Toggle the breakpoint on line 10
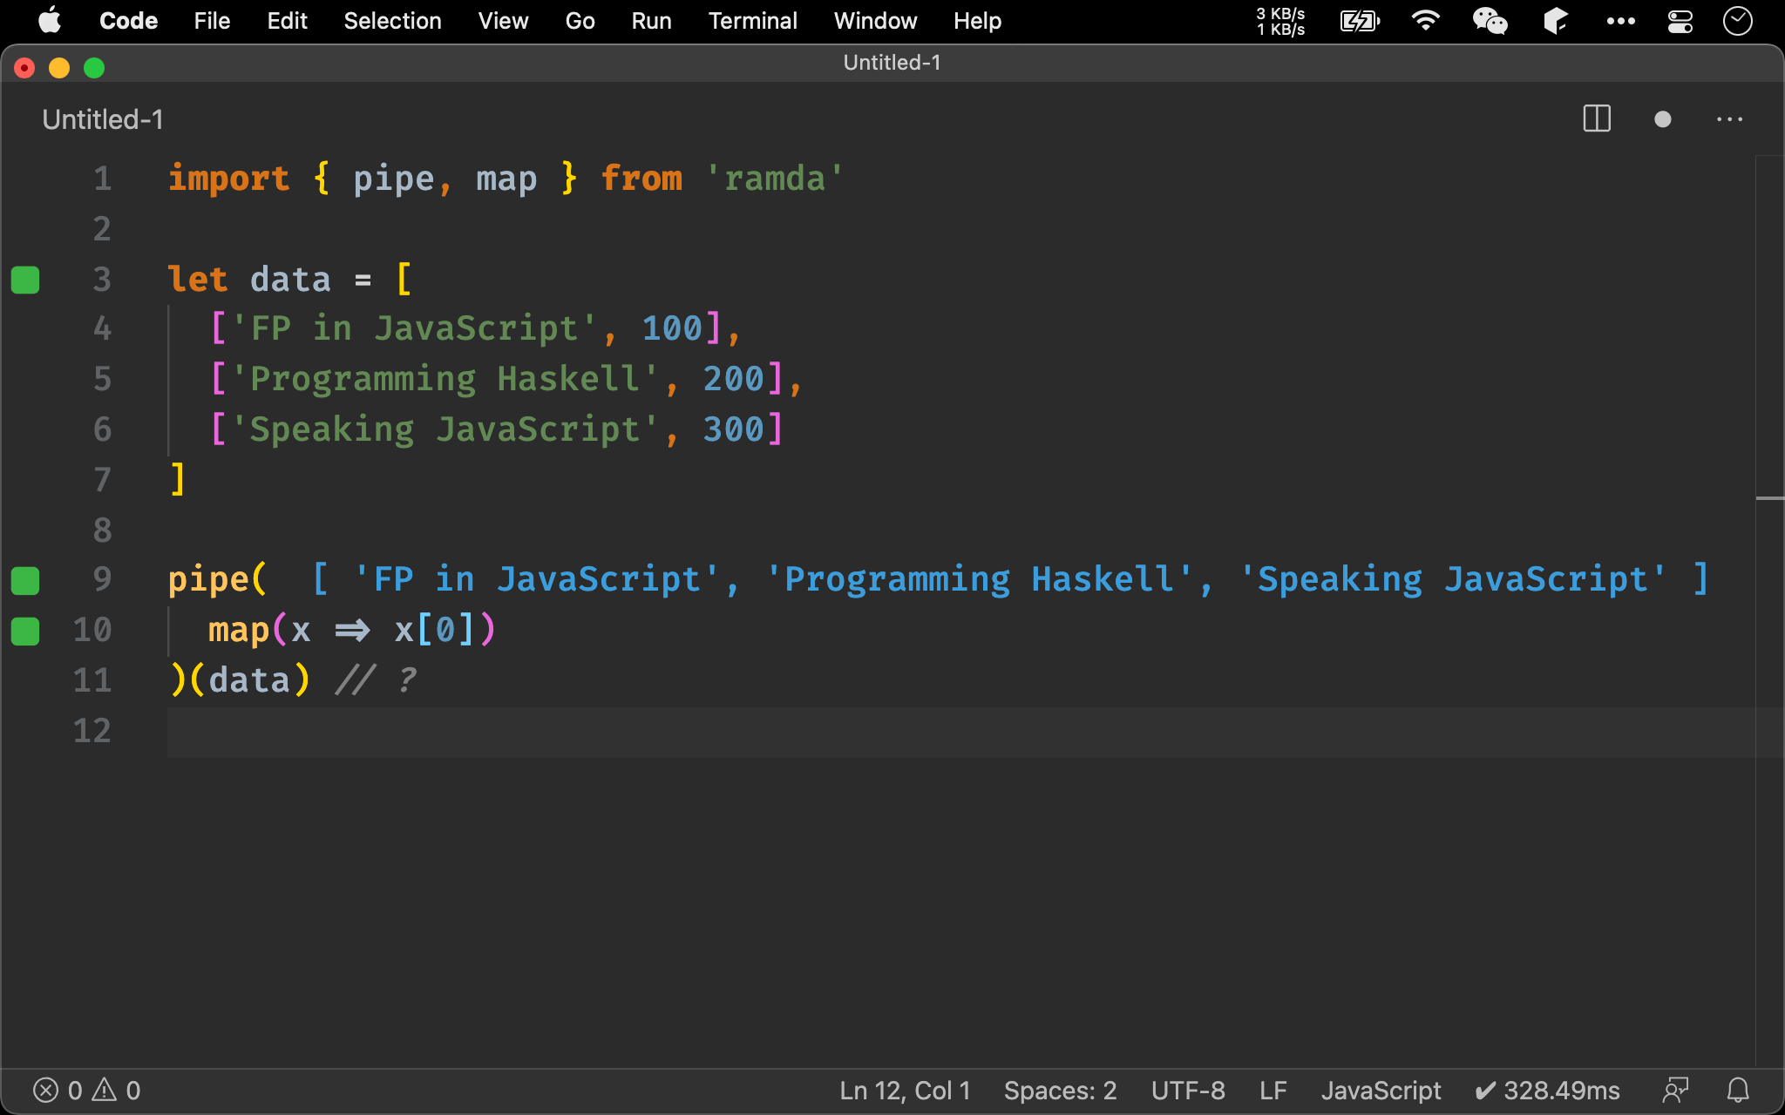Viewport: 1785px width, 1115px height. point(27,628)
